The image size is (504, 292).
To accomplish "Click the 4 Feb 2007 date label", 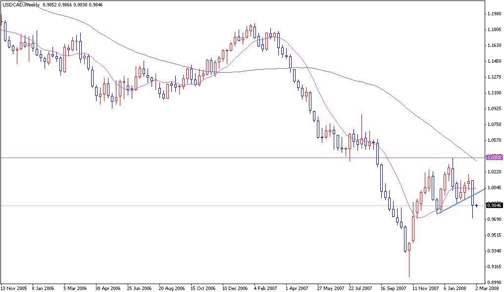I will (265, 288).
